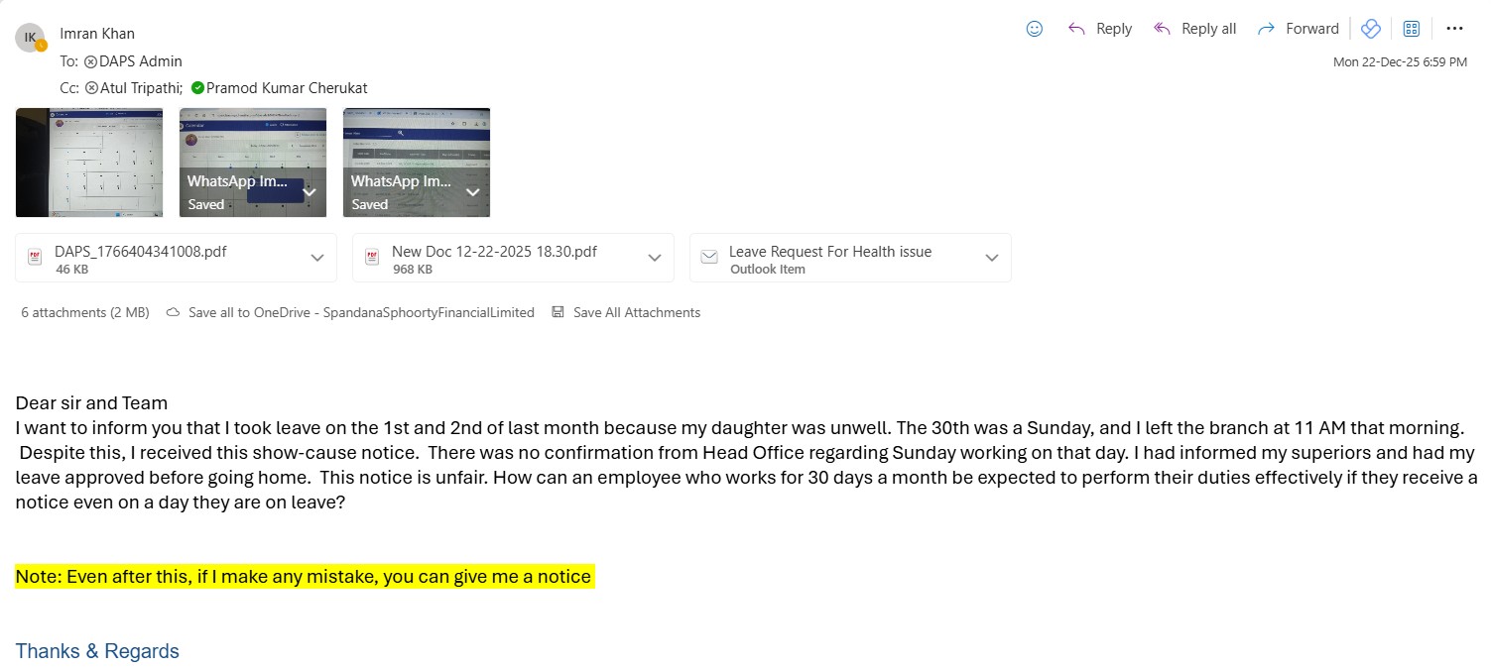The width and height of the screenshot is (1491, 670).
Task: Click the apps grid icon
Action: click(1411, 29)
